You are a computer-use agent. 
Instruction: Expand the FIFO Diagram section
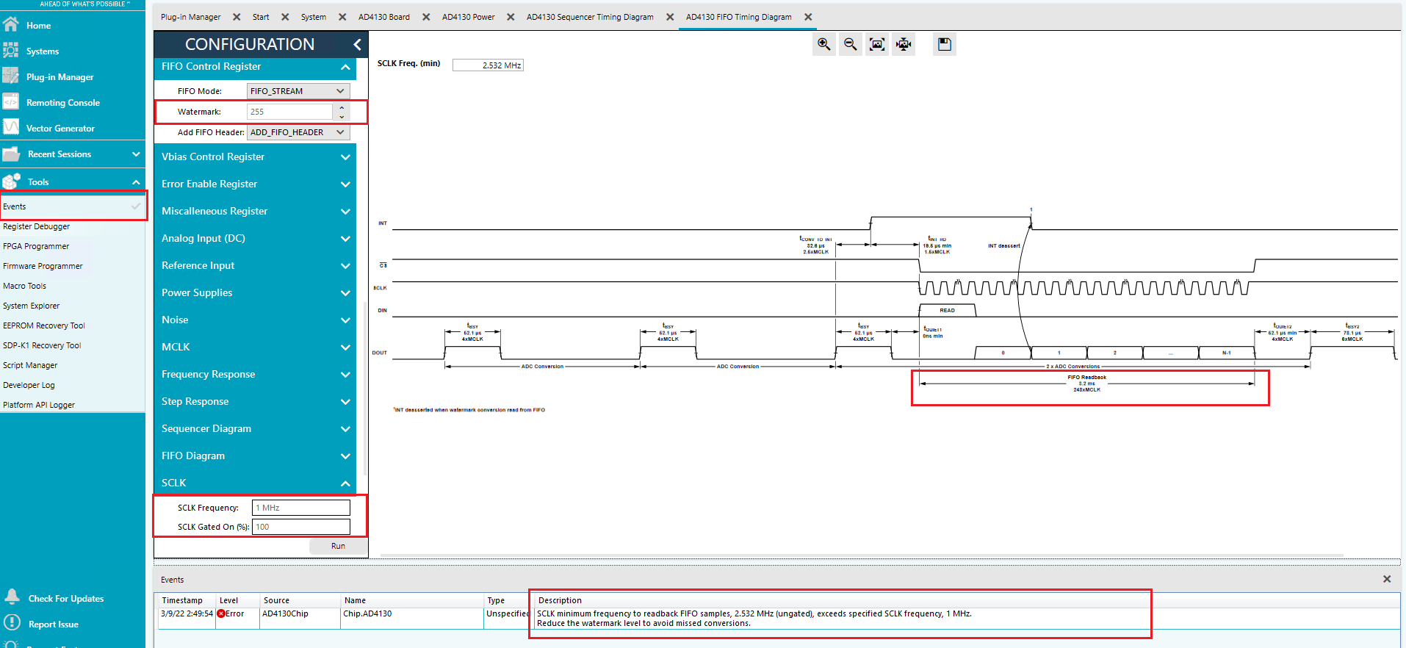tap(345, 456)
